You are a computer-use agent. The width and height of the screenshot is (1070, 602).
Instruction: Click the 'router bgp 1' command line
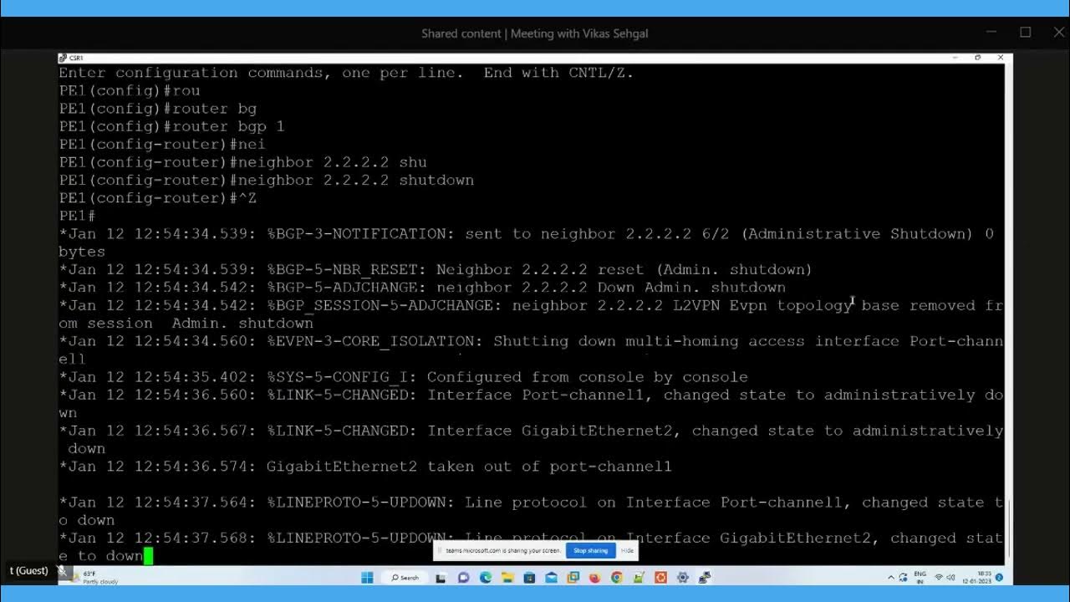[x=171, y=126]
